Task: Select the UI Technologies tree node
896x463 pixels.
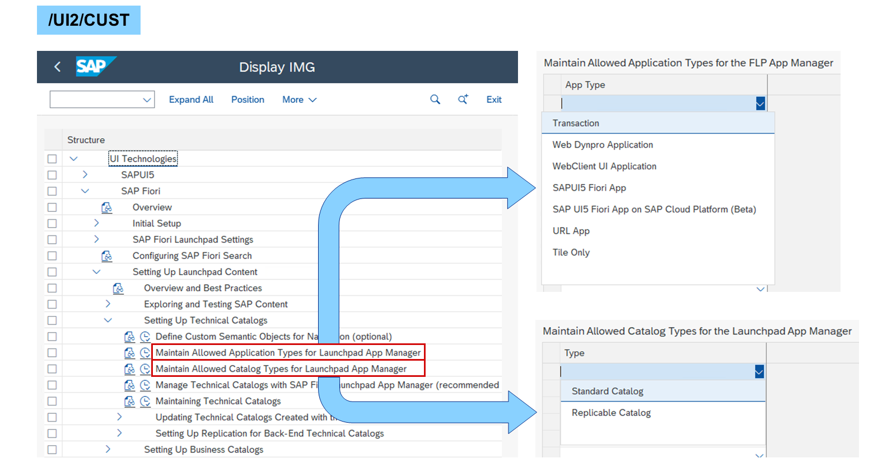Action: [143, 159]
